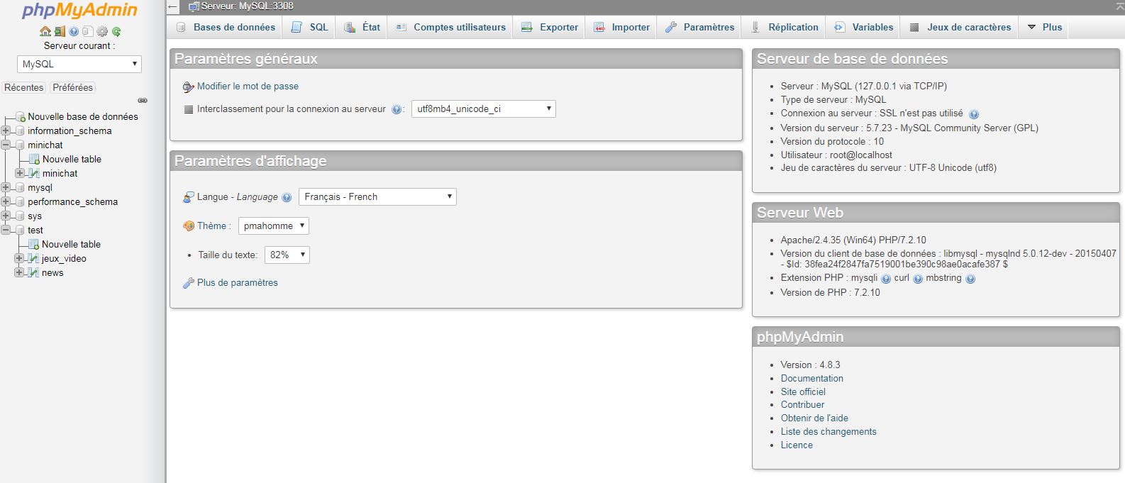The height and width of the screenshot is (483, 1125).
Task: Select the news table in tree
Action: click(x=52, y=272)
